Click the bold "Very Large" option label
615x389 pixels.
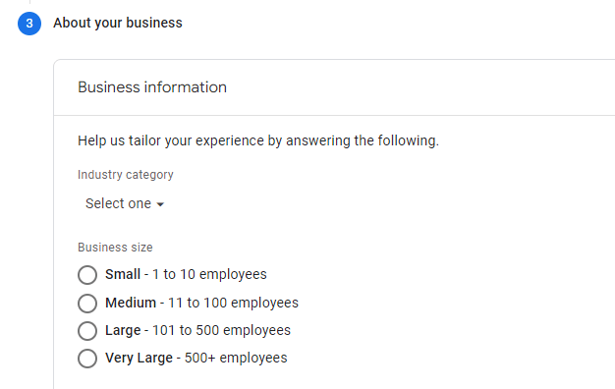point(139,358)
